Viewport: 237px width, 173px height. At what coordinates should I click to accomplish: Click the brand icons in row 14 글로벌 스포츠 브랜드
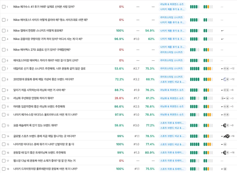[225, 136]
